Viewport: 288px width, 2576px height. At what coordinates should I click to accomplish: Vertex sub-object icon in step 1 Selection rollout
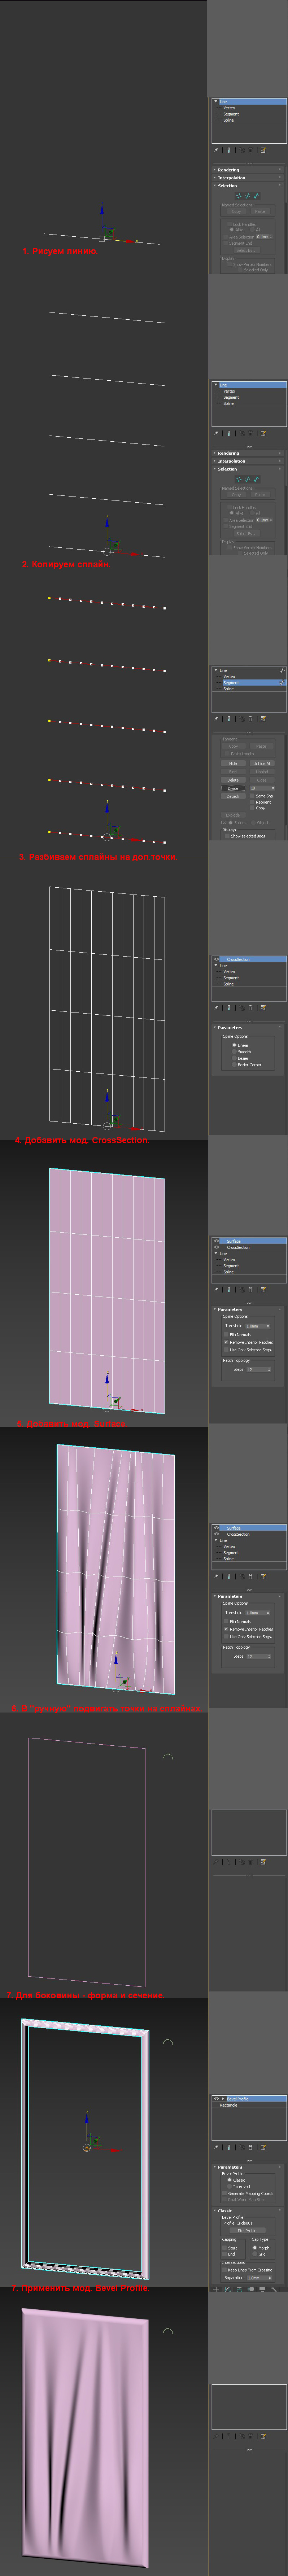(x=239, y=196)
